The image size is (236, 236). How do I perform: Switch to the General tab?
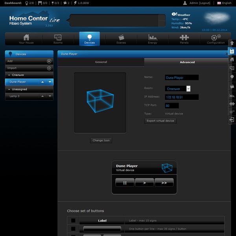tap(101, 62)
